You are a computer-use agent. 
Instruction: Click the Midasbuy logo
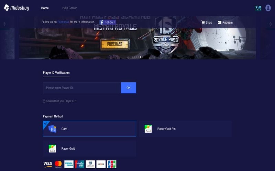click(16, 8)
